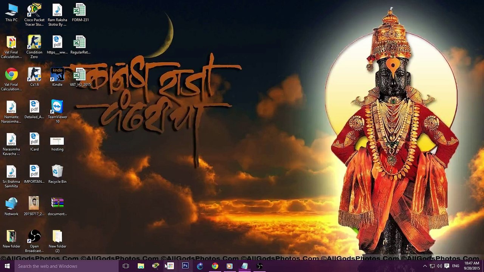The image size is (484, 272).
Task: Open Task View from the taskbar
Action: 126,266
